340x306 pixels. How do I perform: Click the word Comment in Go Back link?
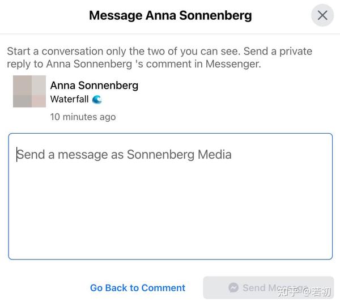tap(163, 288)
